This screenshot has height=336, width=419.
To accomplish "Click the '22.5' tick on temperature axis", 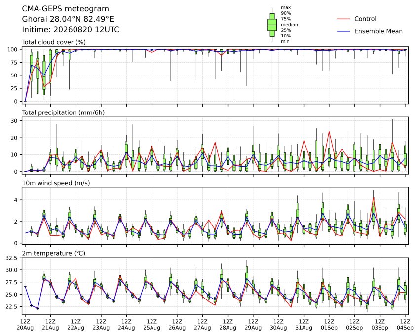I will tap(11, 306).
